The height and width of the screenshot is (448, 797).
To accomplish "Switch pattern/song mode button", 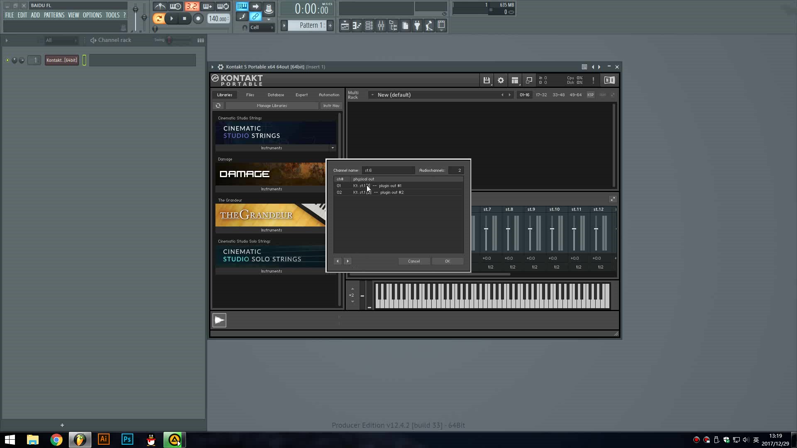I will [x=159, y=18].
